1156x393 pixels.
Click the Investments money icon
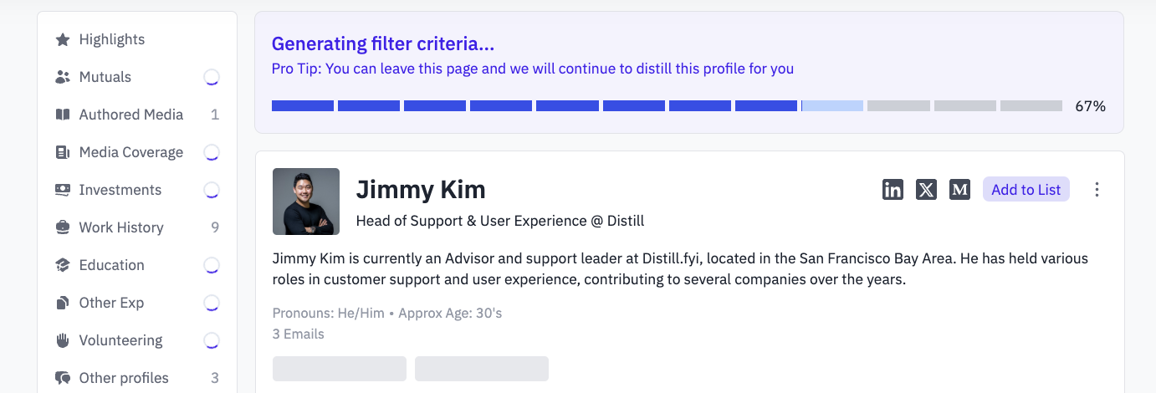click(63, 190)
